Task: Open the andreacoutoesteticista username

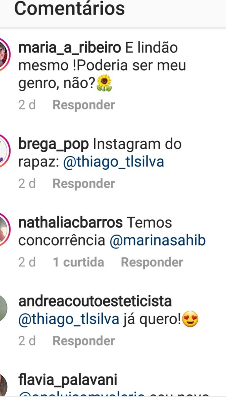Action: click(95, 301)
